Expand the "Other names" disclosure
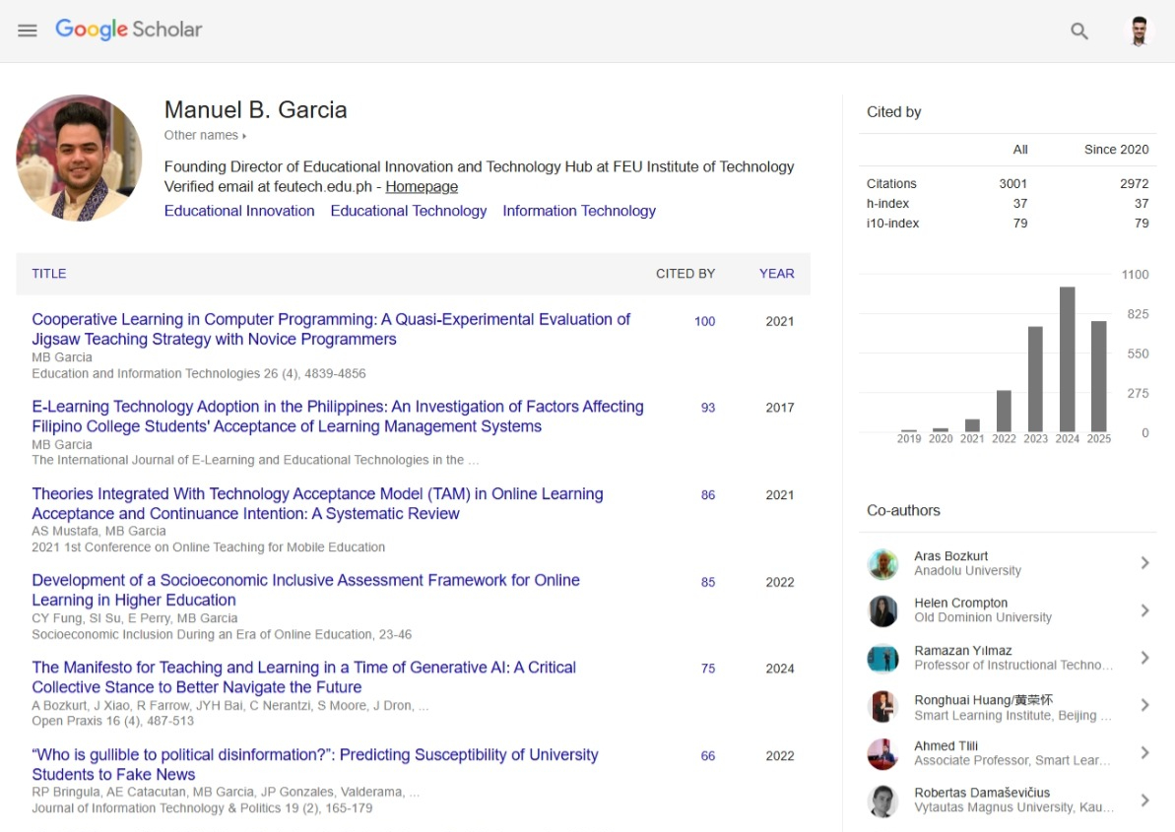The image size is (1175, 832). 205,135
